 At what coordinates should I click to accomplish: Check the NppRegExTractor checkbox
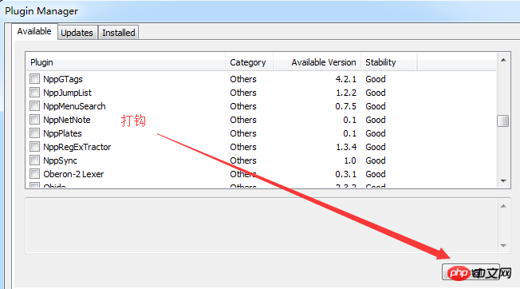34,147
